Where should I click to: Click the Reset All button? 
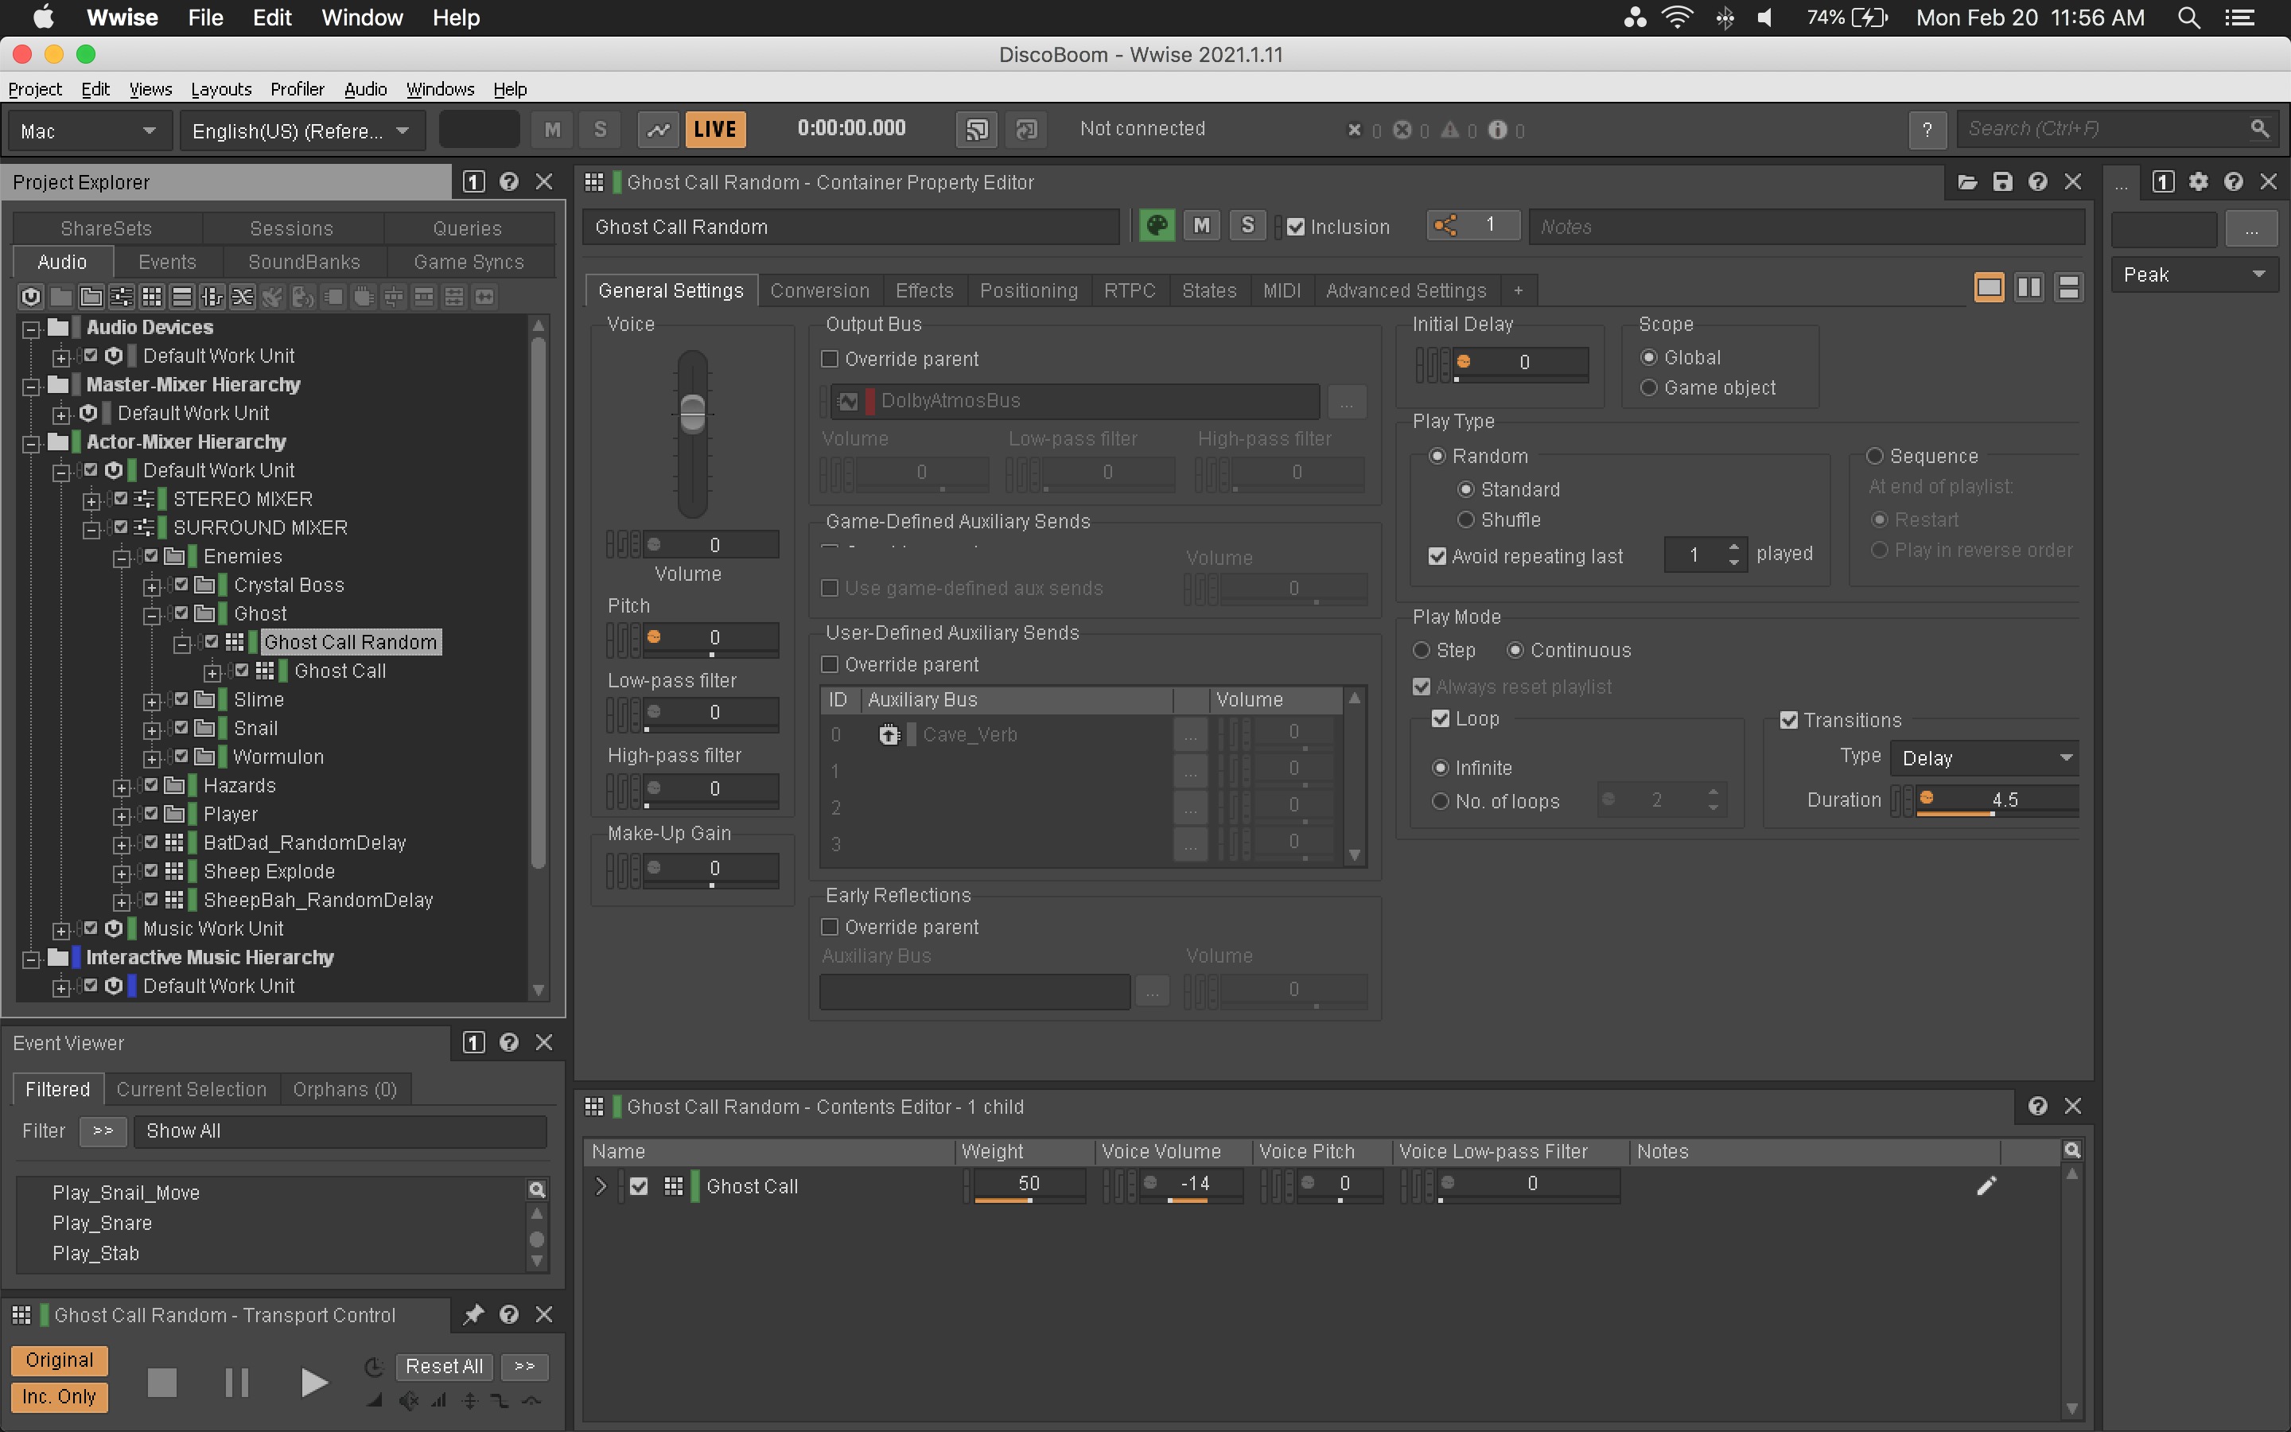tap(444, 1366)
